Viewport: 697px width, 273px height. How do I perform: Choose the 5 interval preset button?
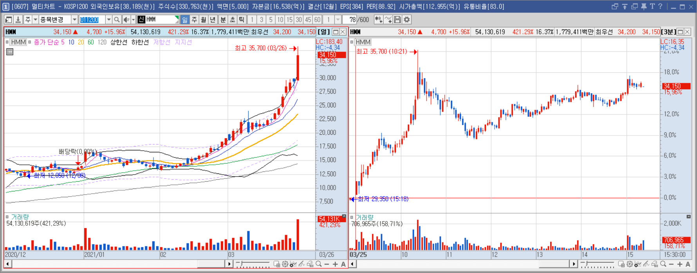(x=271, y=20)
